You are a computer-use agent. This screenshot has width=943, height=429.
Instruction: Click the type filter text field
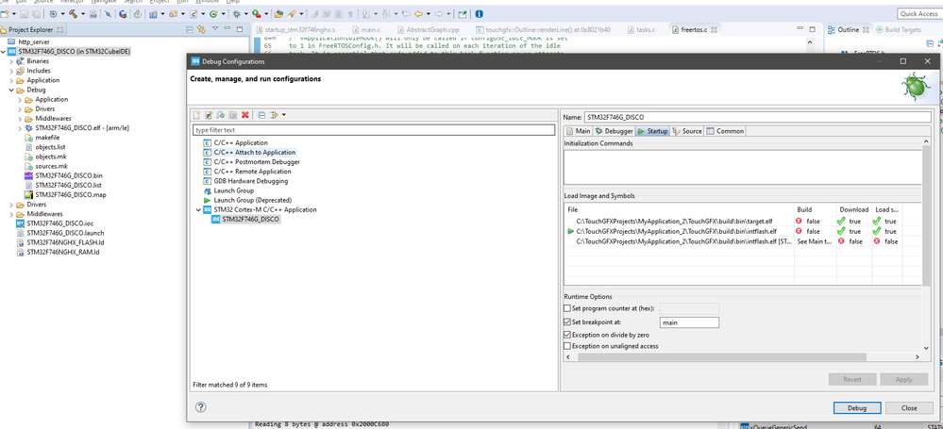374,130
